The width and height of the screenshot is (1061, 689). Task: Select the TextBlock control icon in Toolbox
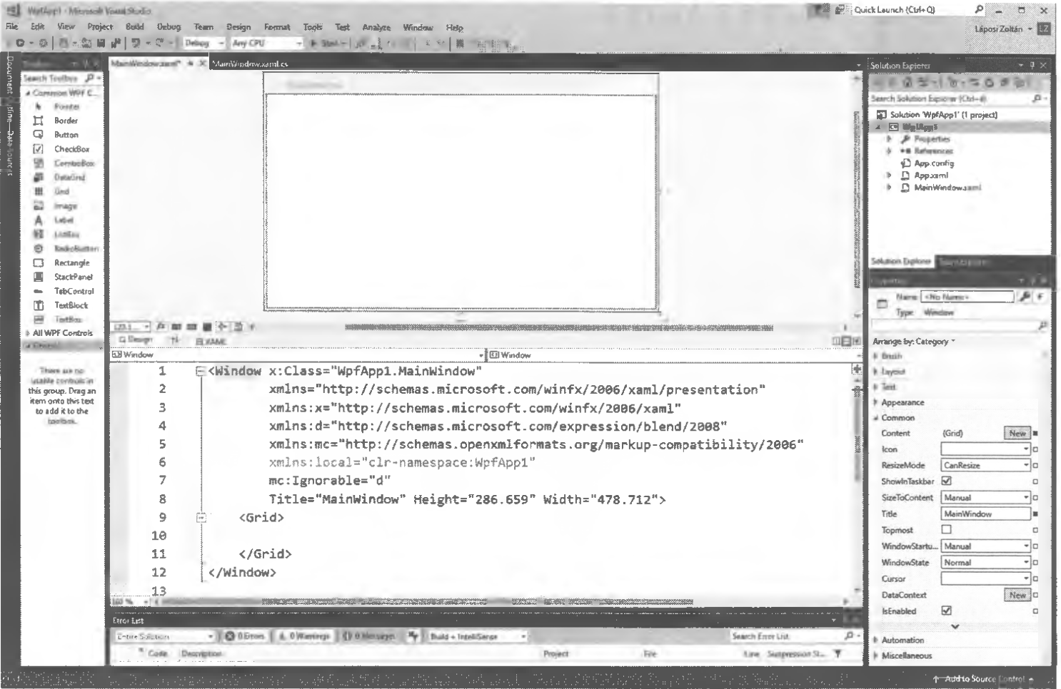pyautogui.click(x=39, y=305)
